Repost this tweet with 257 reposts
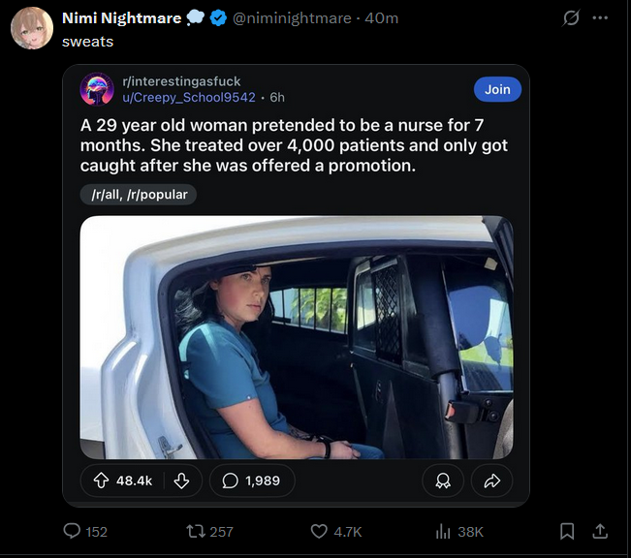This screenshot has width=631, height=558. (x=197, y=531)
